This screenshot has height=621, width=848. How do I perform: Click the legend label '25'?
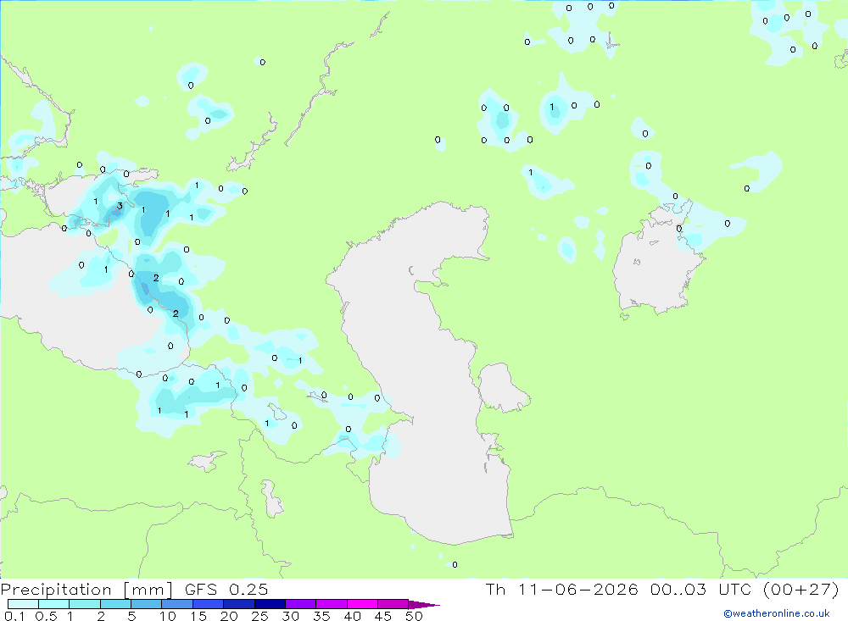tap(260, 616)
